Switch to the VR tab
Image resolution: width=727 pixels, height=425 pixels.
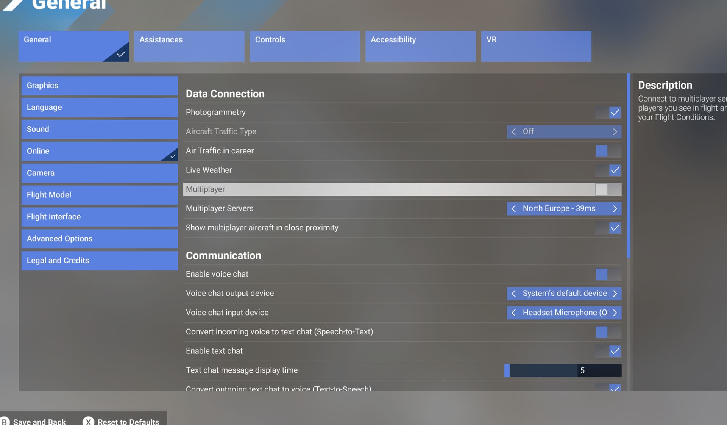click(x=536, y=47)
